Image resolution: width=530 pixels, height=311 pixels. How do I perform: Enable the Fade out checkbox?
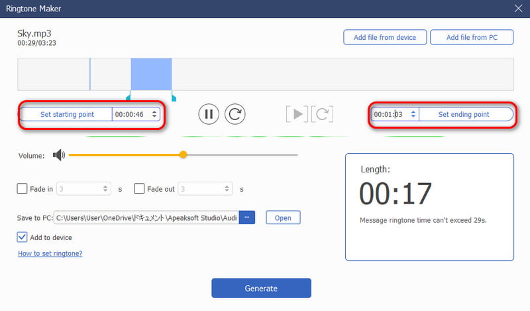point(139,189)
